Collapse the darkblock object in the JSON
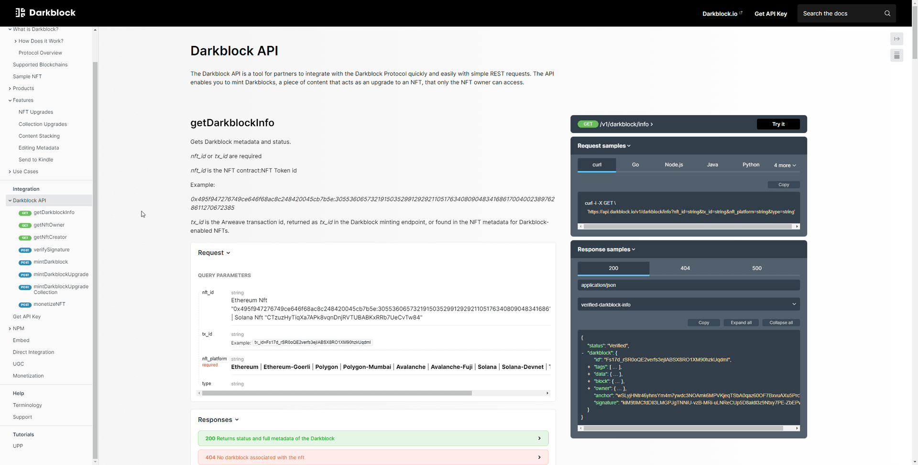Viewport: 918px width, 465px height. pyautogui.click(x=582, y=353)
